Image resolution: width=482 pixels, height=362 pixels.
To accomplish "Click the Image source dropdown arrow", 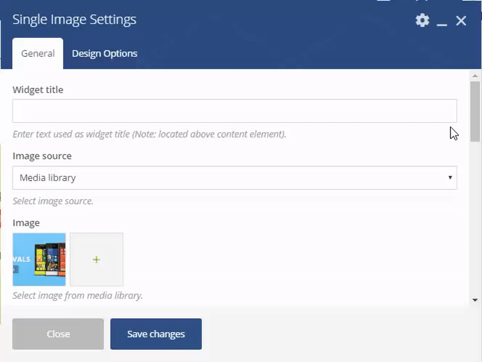I will pos(450,178).
